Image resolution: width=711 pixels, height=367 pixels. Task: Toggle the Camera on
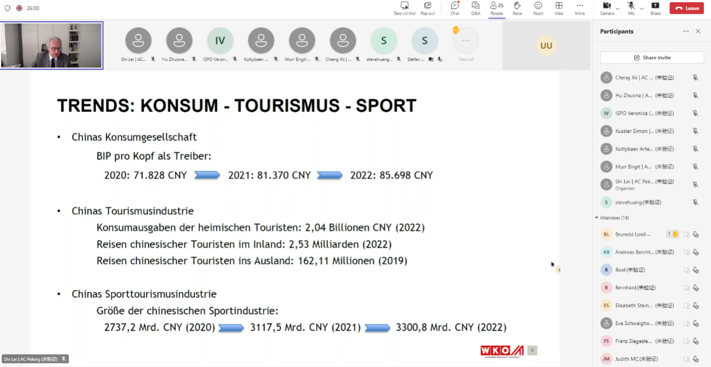point(607,8)
